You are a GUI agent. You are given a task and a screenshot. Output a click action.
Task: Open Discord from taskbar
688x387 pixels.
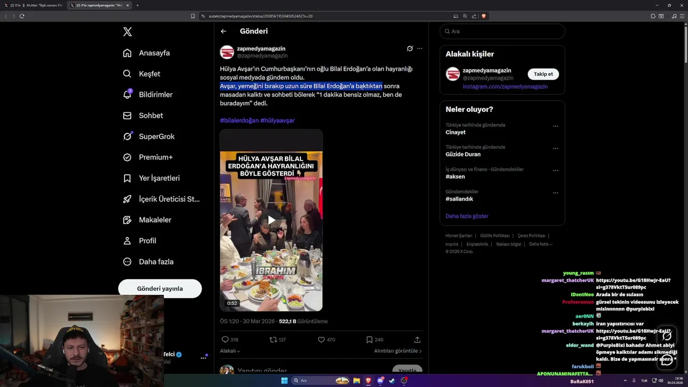pos(381,381)
